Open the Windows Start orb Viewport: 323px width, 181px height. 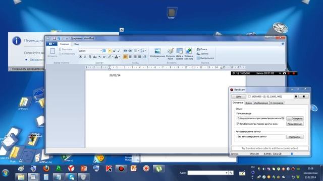coord(5,173)
